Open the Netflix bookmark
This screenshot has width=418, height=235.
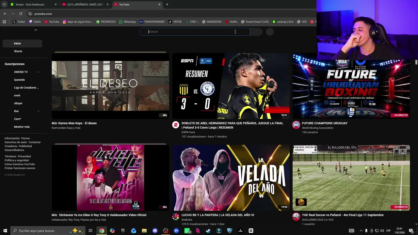231,22
